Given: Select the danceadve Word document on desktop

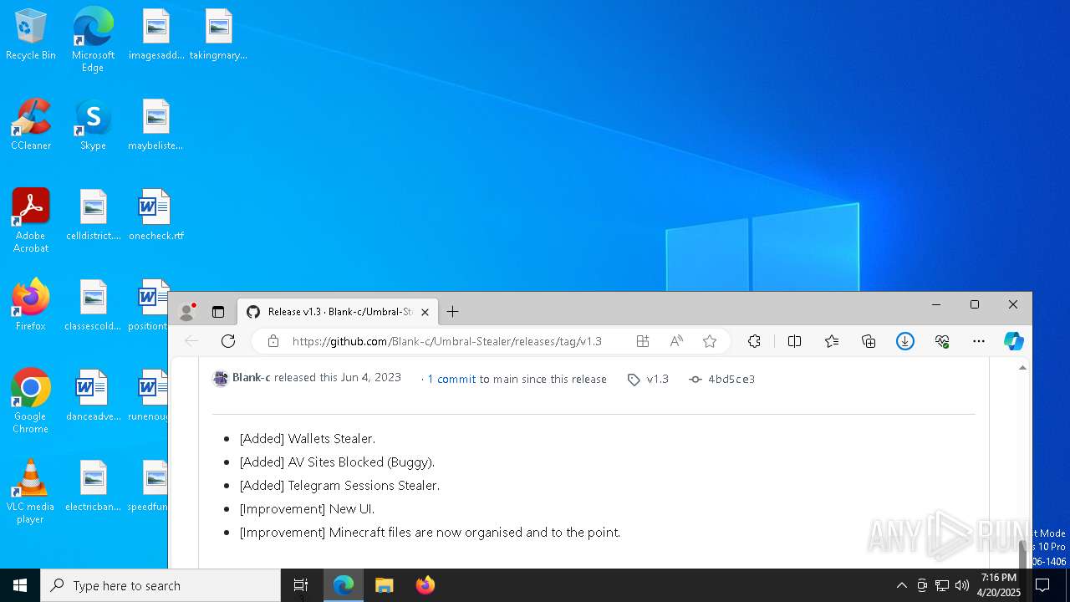Looking at the screenshot, I should (93, 395).
